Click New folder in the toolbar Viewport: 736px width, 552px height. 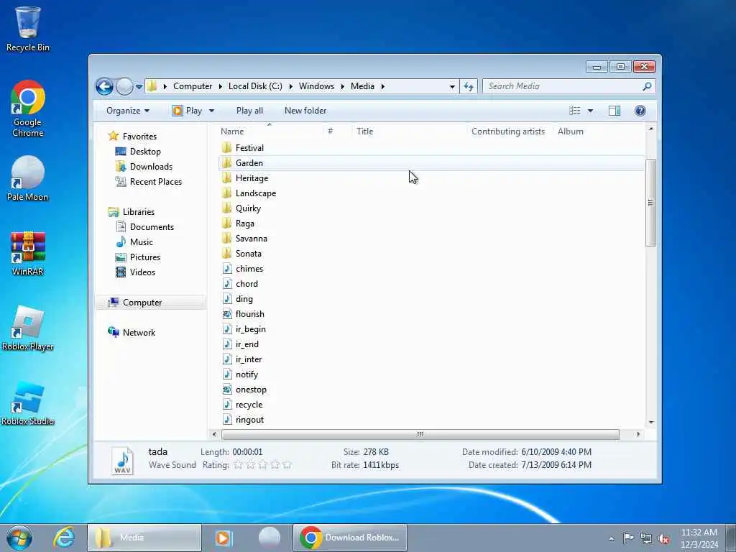tap(305, 111)
